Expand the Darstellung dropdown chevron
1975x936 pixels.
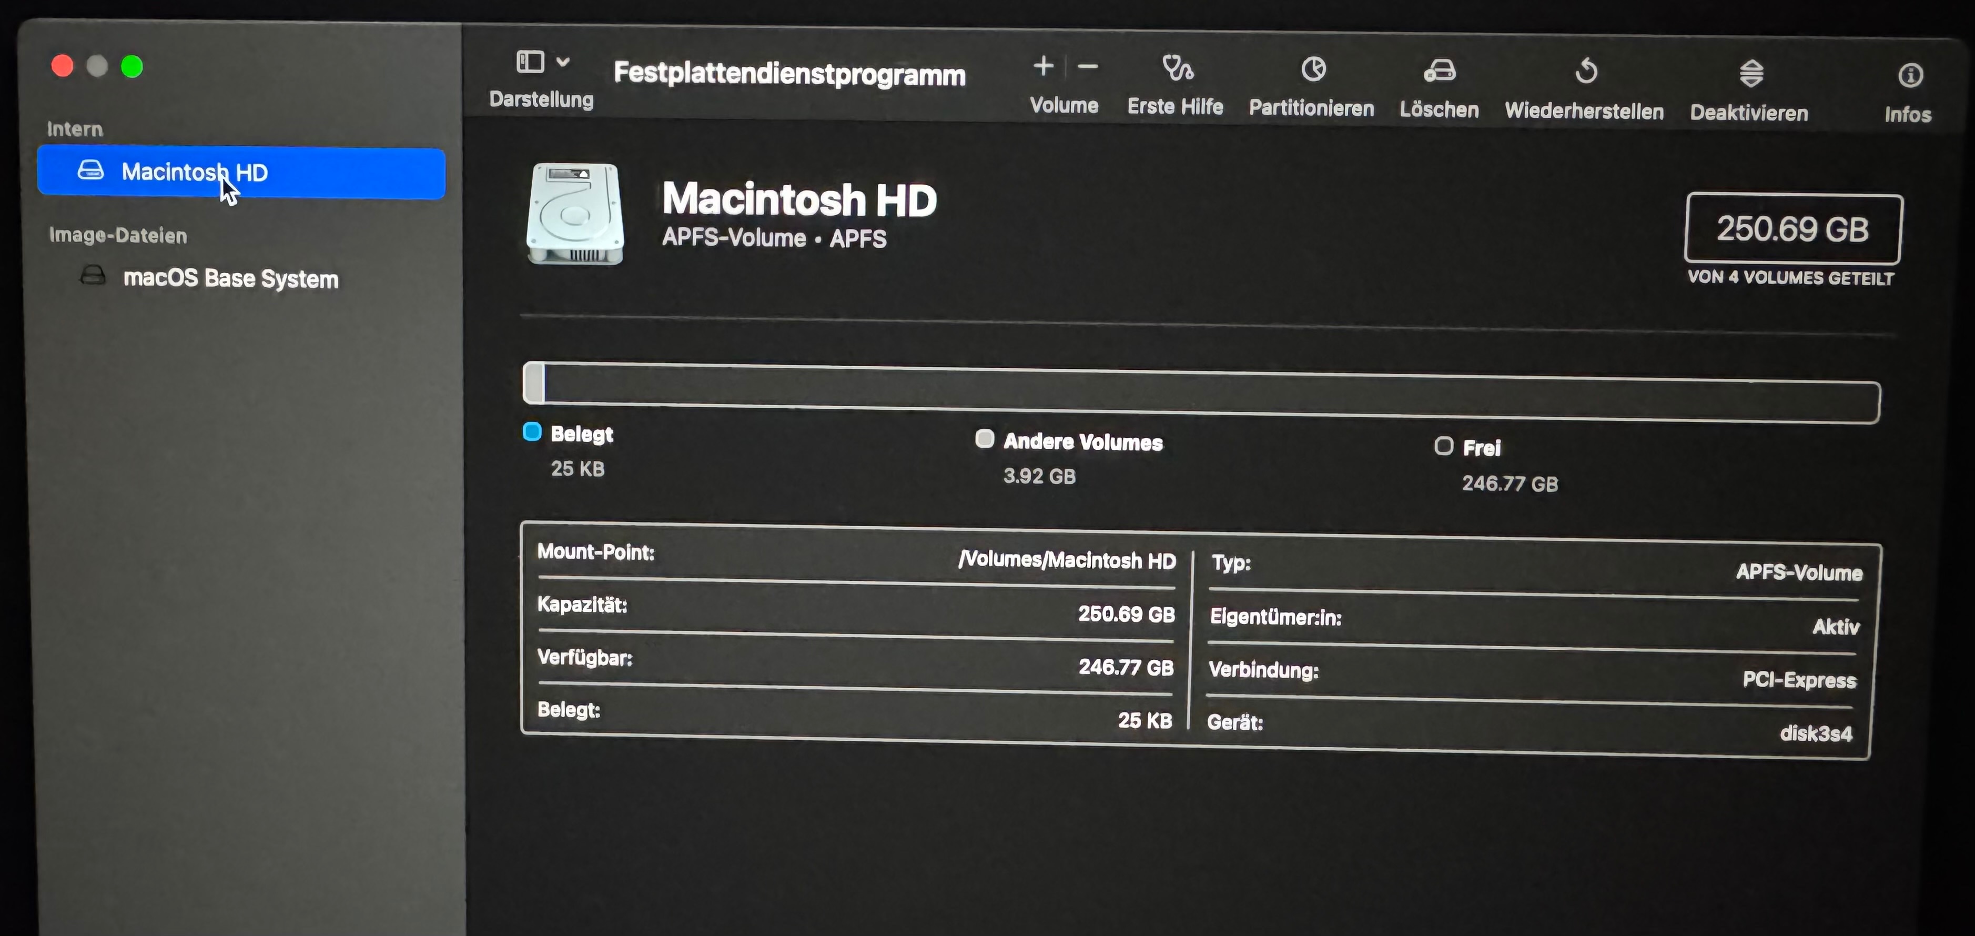point(563,62)
